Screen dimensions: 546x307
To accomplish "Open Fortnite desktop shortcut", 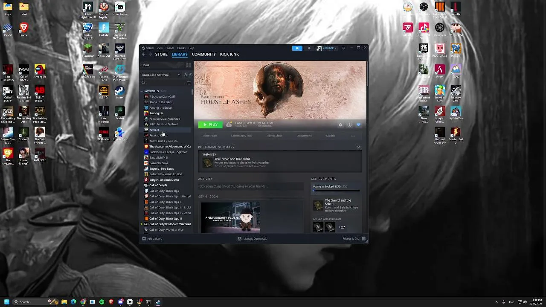I will point(104,30).
